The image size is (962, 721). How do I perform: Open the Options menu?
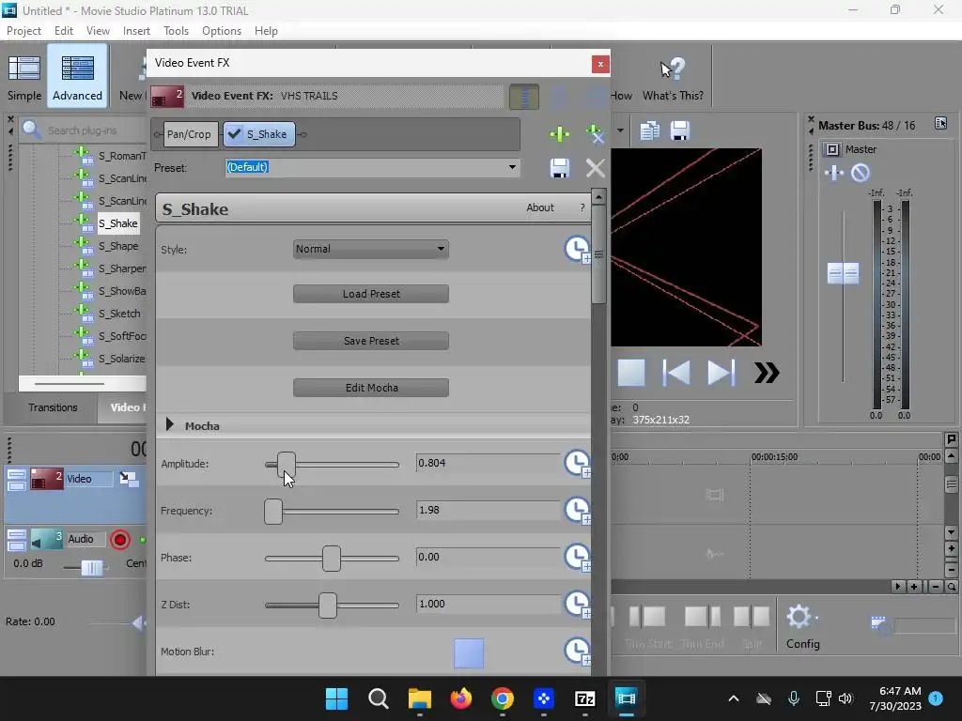click(x=222, y=31)
